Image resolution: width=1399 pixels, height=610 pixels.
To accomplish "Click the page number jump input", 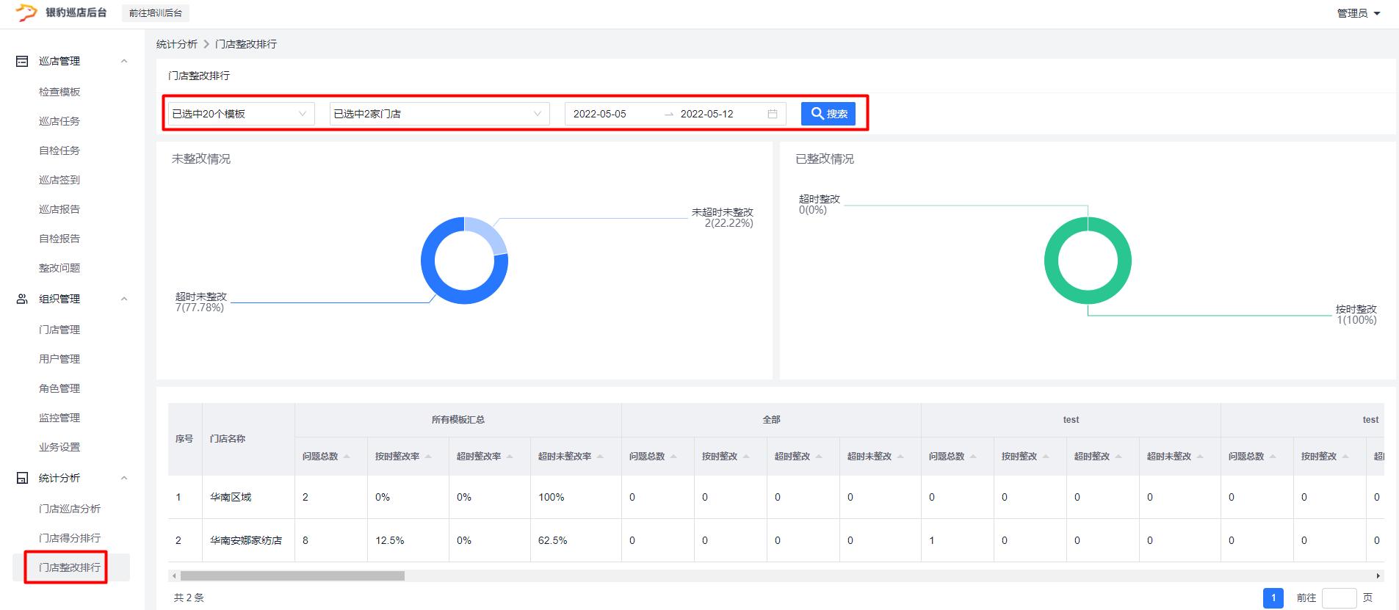I will point(1338,598).
